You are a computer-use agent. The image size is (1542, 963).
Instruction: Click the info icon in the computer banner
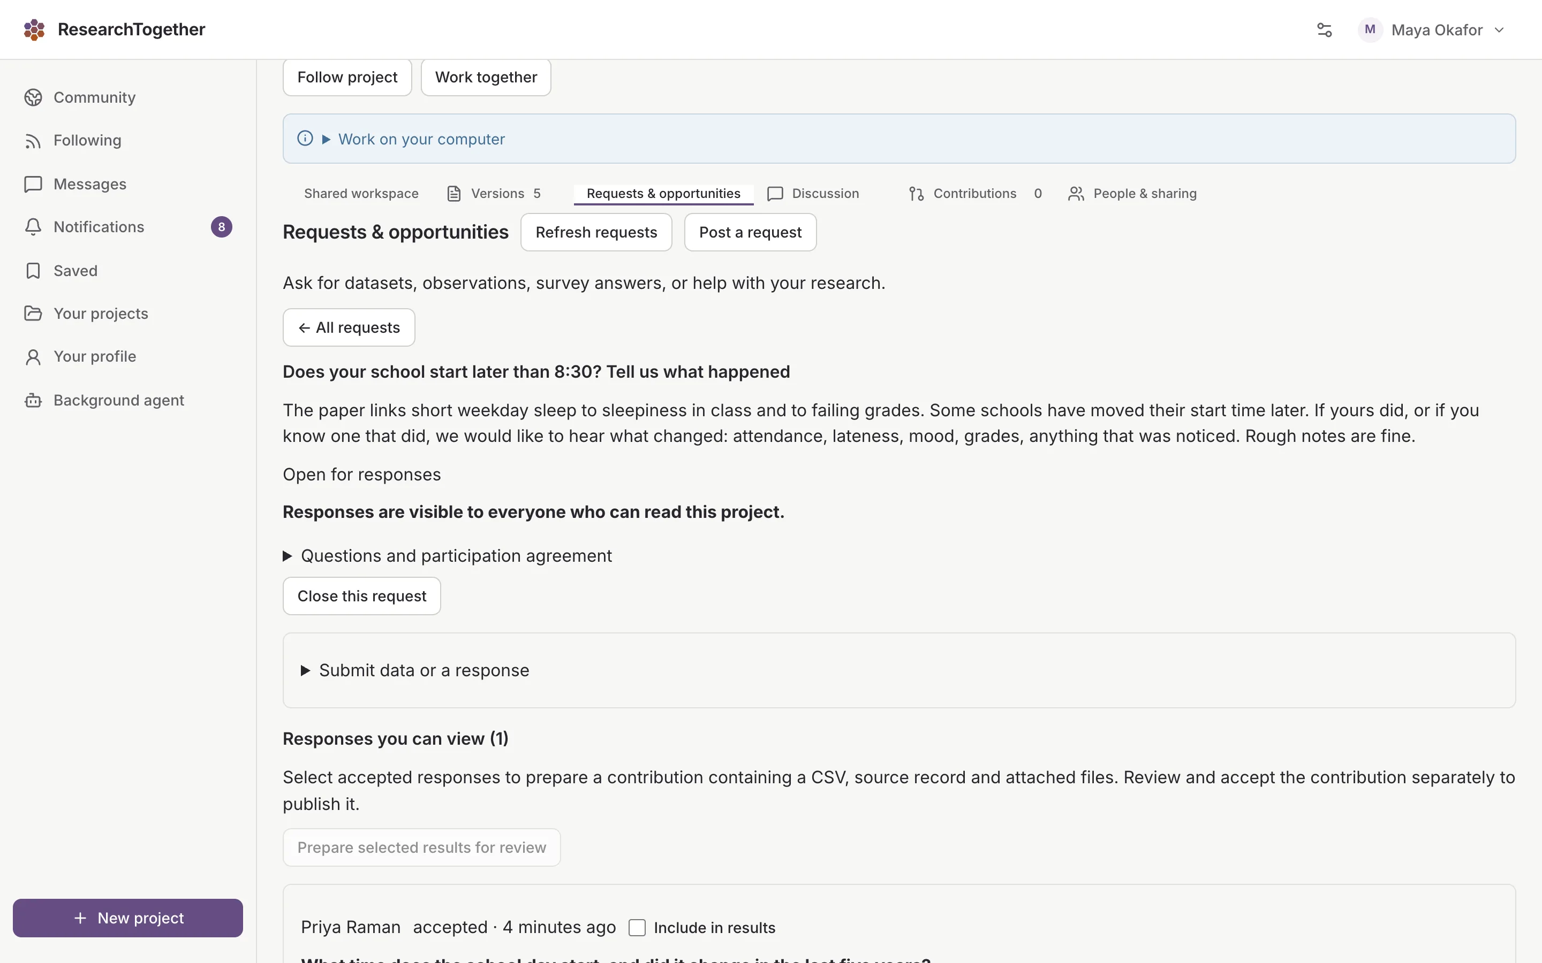point(305,138)
